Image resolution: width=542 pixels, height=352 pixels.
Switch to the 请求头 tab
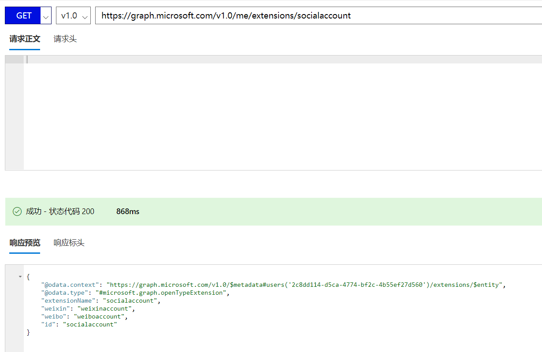(65, 39)
